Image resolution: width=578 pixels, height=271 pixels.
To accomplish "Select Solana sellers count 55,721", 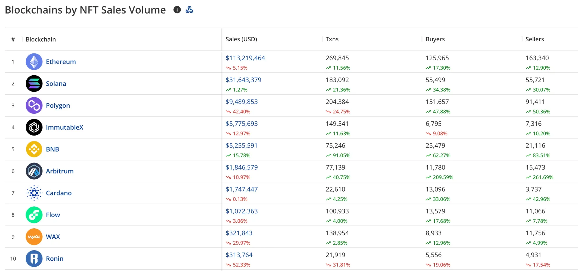I will pos(535,80).
